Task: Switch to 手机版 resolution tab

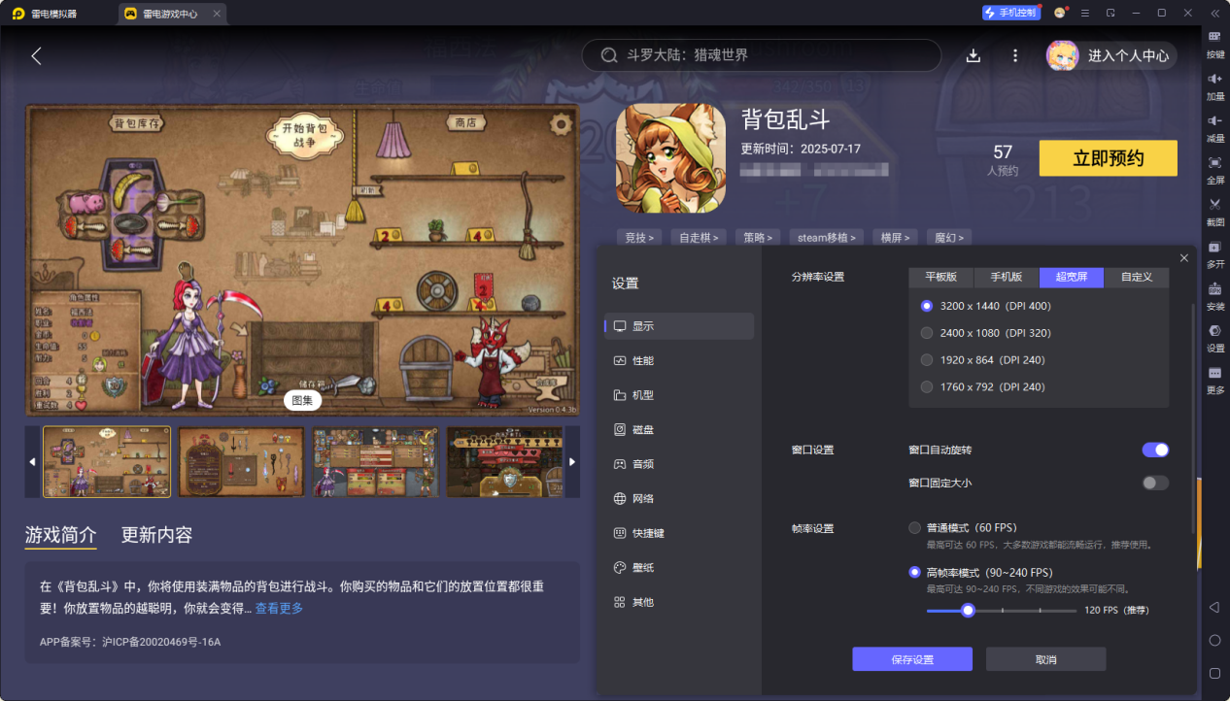Action: pyautogui.click(x=1007, y=277)
